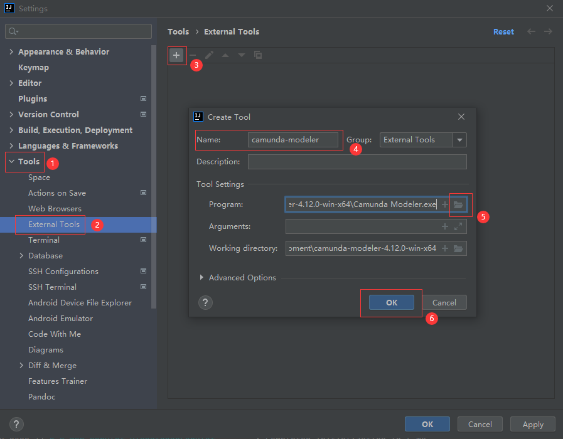Select SSH Terminal page
The height and width of the screenshot is (439, 563).
click(53, 287)
